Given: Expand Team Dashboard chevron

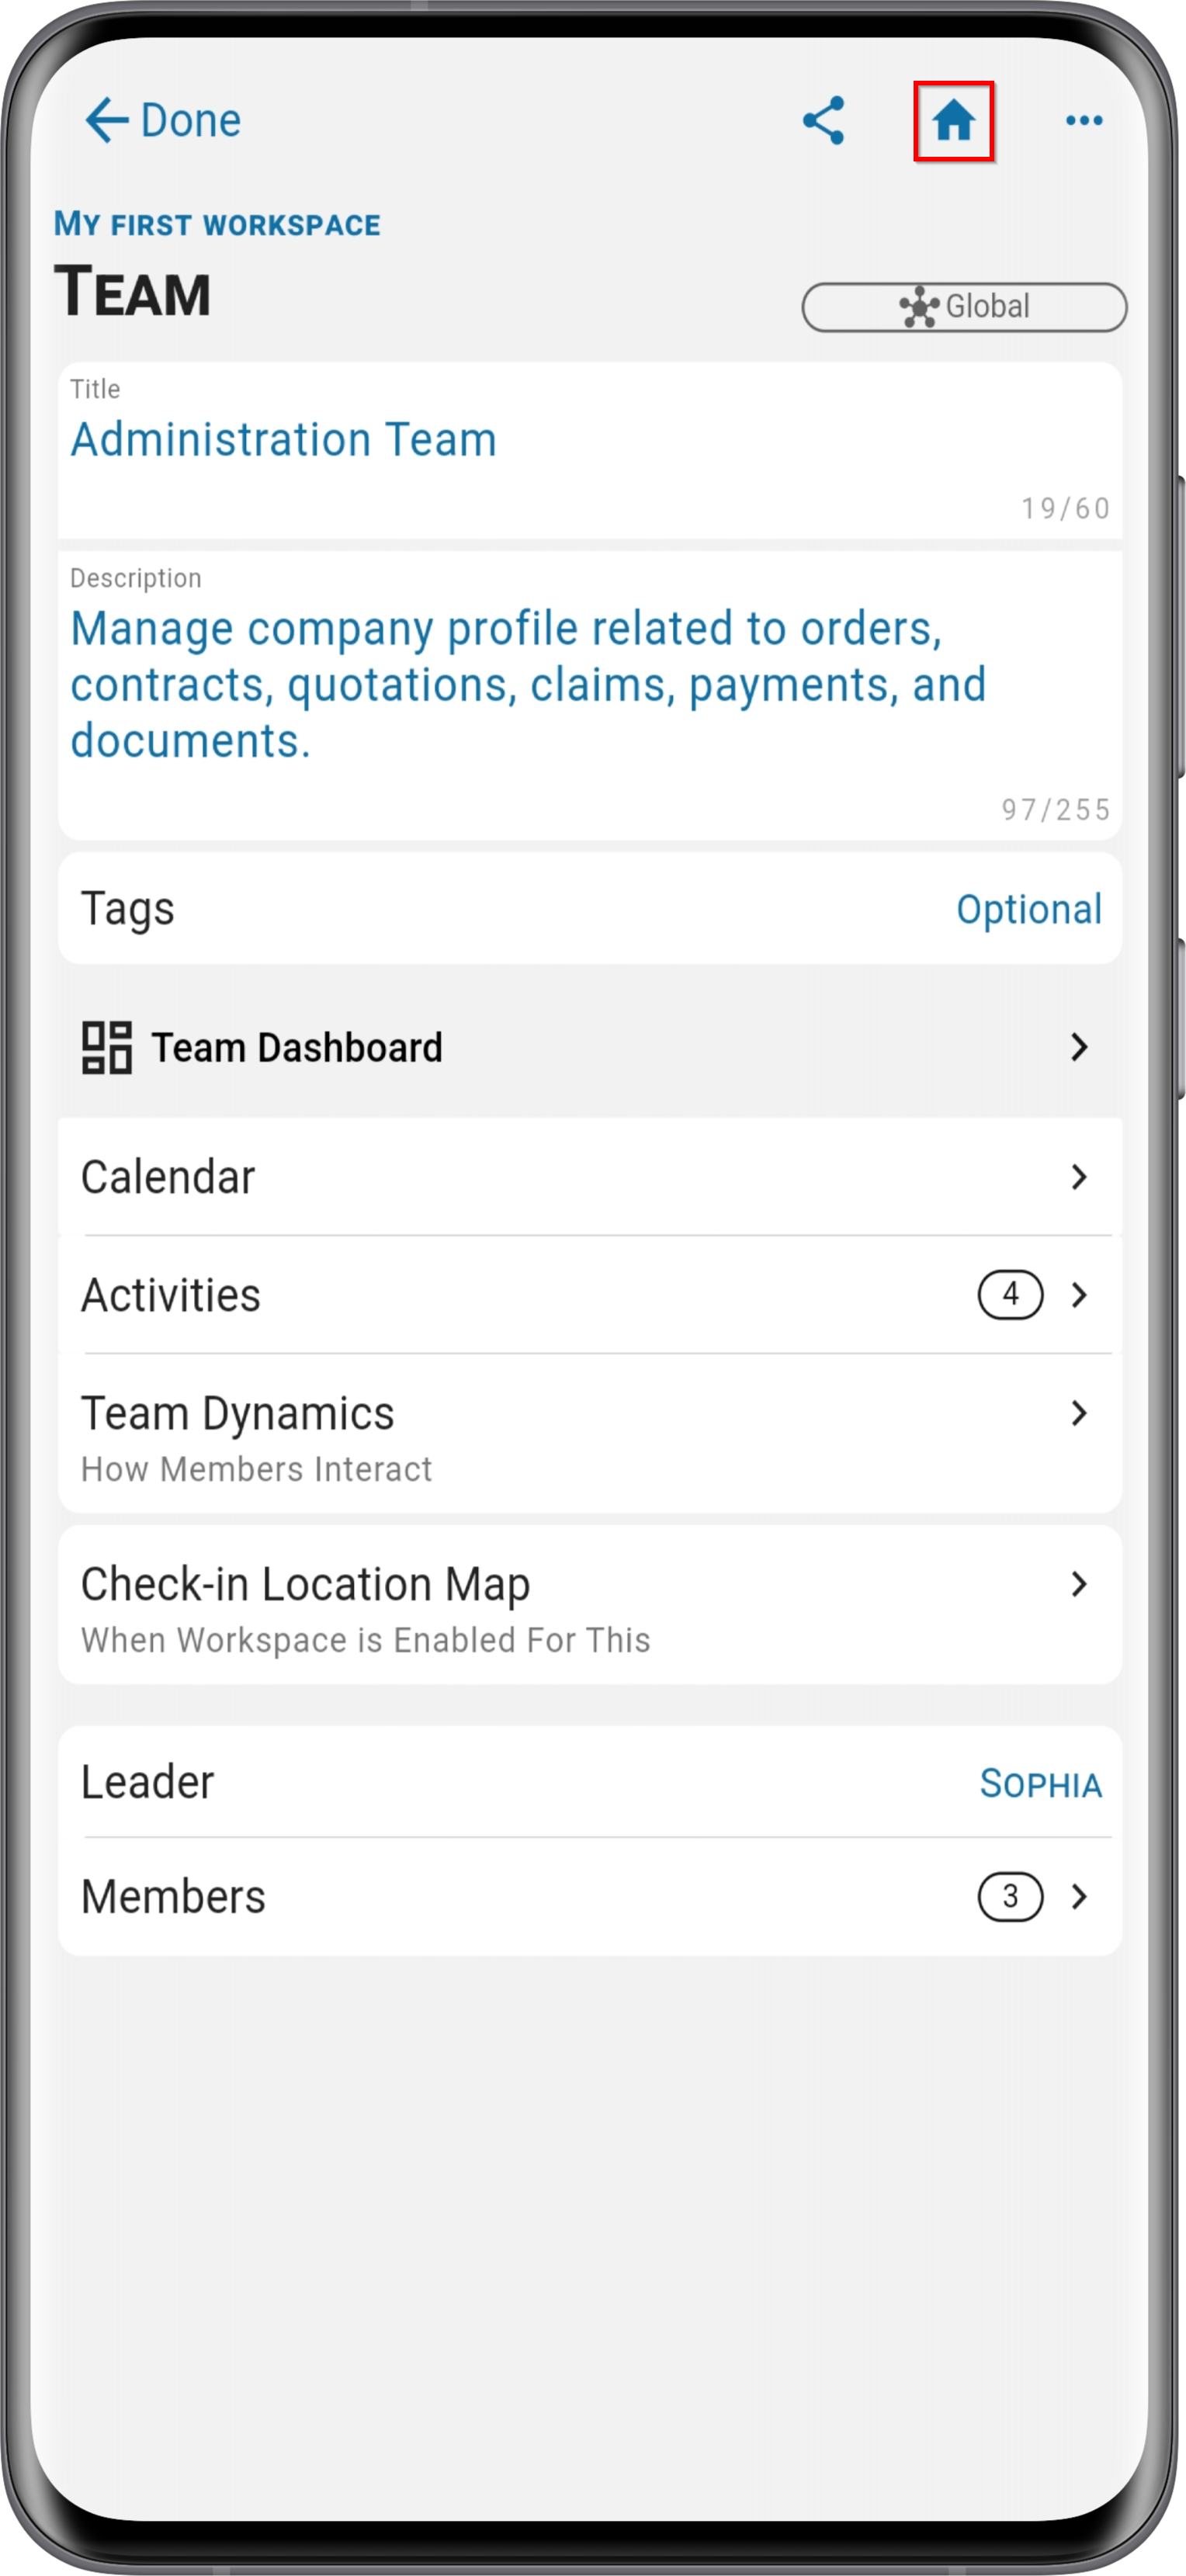Looking at the screenshot, I should tap(1079, 1047).
